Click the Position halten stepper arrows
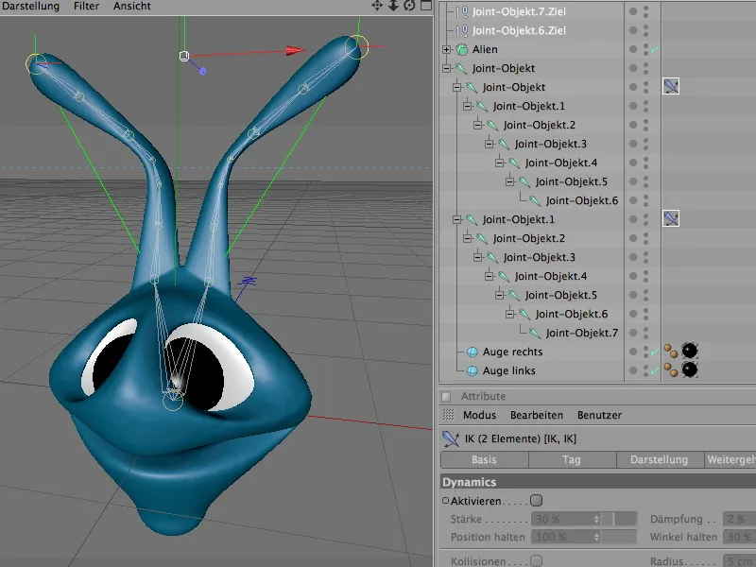 [x=596, y=537]
